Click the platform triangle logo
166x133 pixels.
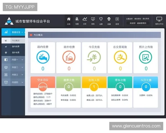[x=9, y=21]
